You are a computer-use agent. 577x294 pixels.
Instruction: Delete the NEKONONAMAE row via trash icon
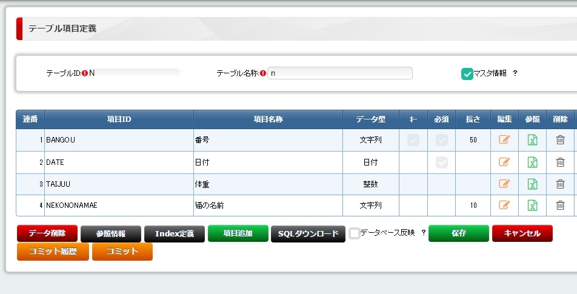(560, 205)
